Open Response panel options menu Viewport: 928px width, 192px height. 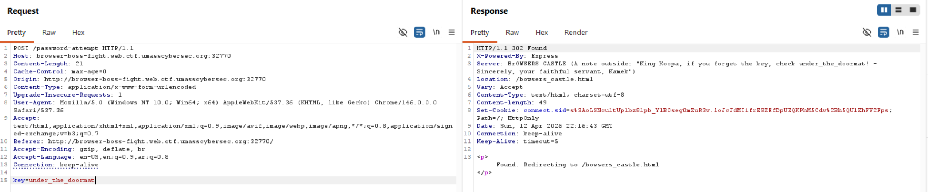[x=916, y=33]
